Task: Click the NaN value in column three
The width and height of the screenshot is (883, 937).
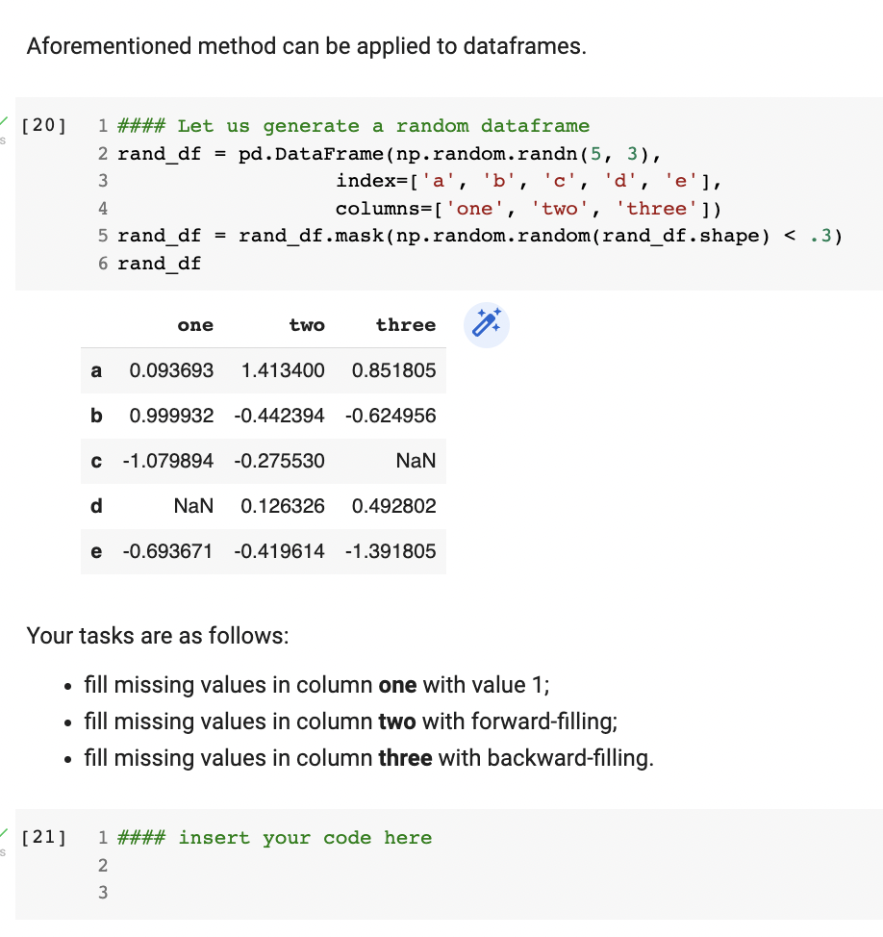Action: point(415,461)
